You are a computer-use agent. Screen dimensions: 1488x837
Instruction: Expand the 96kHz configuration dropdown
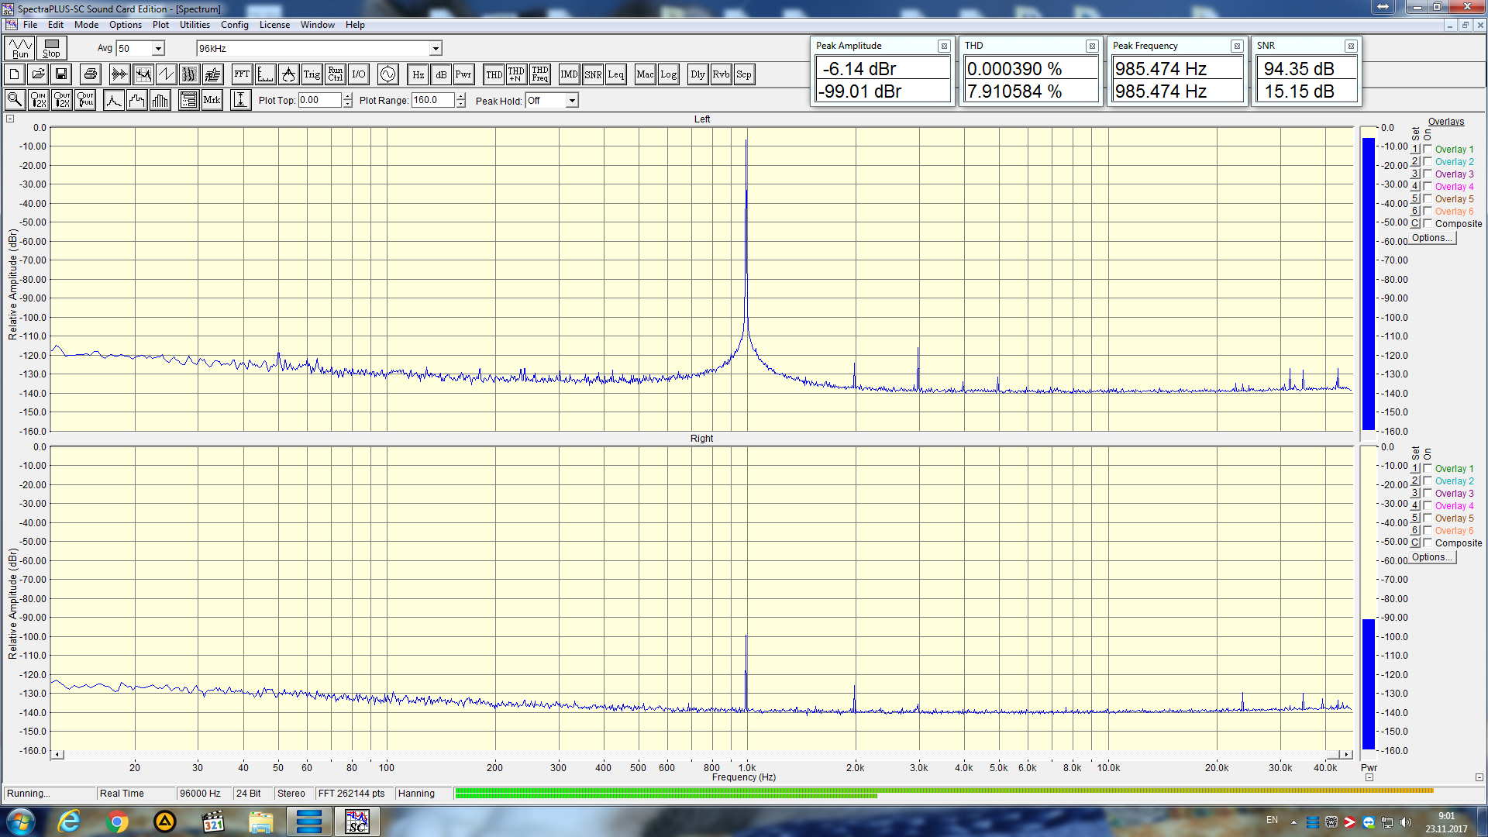(x=436, y=49)
